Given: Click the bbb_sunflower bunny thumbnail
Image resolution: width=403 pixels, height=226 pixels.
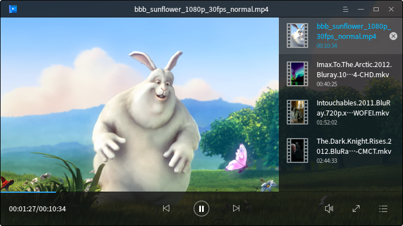Looking at the screenshot, I should click(297, 36).
